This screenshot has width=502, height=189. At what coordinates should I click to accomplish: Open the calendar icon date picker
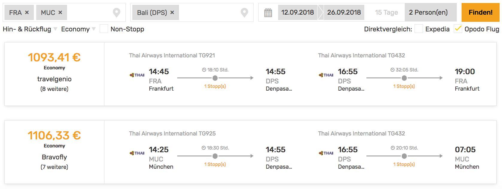click(x=268, y=13)
